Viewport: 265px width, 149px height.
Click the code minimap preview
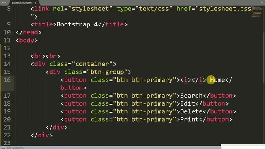(256, 12)
